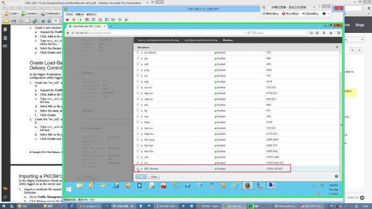
Task: Expand the arp monitor row arrow
Action: pyautogui.click(x=142, y=58)
